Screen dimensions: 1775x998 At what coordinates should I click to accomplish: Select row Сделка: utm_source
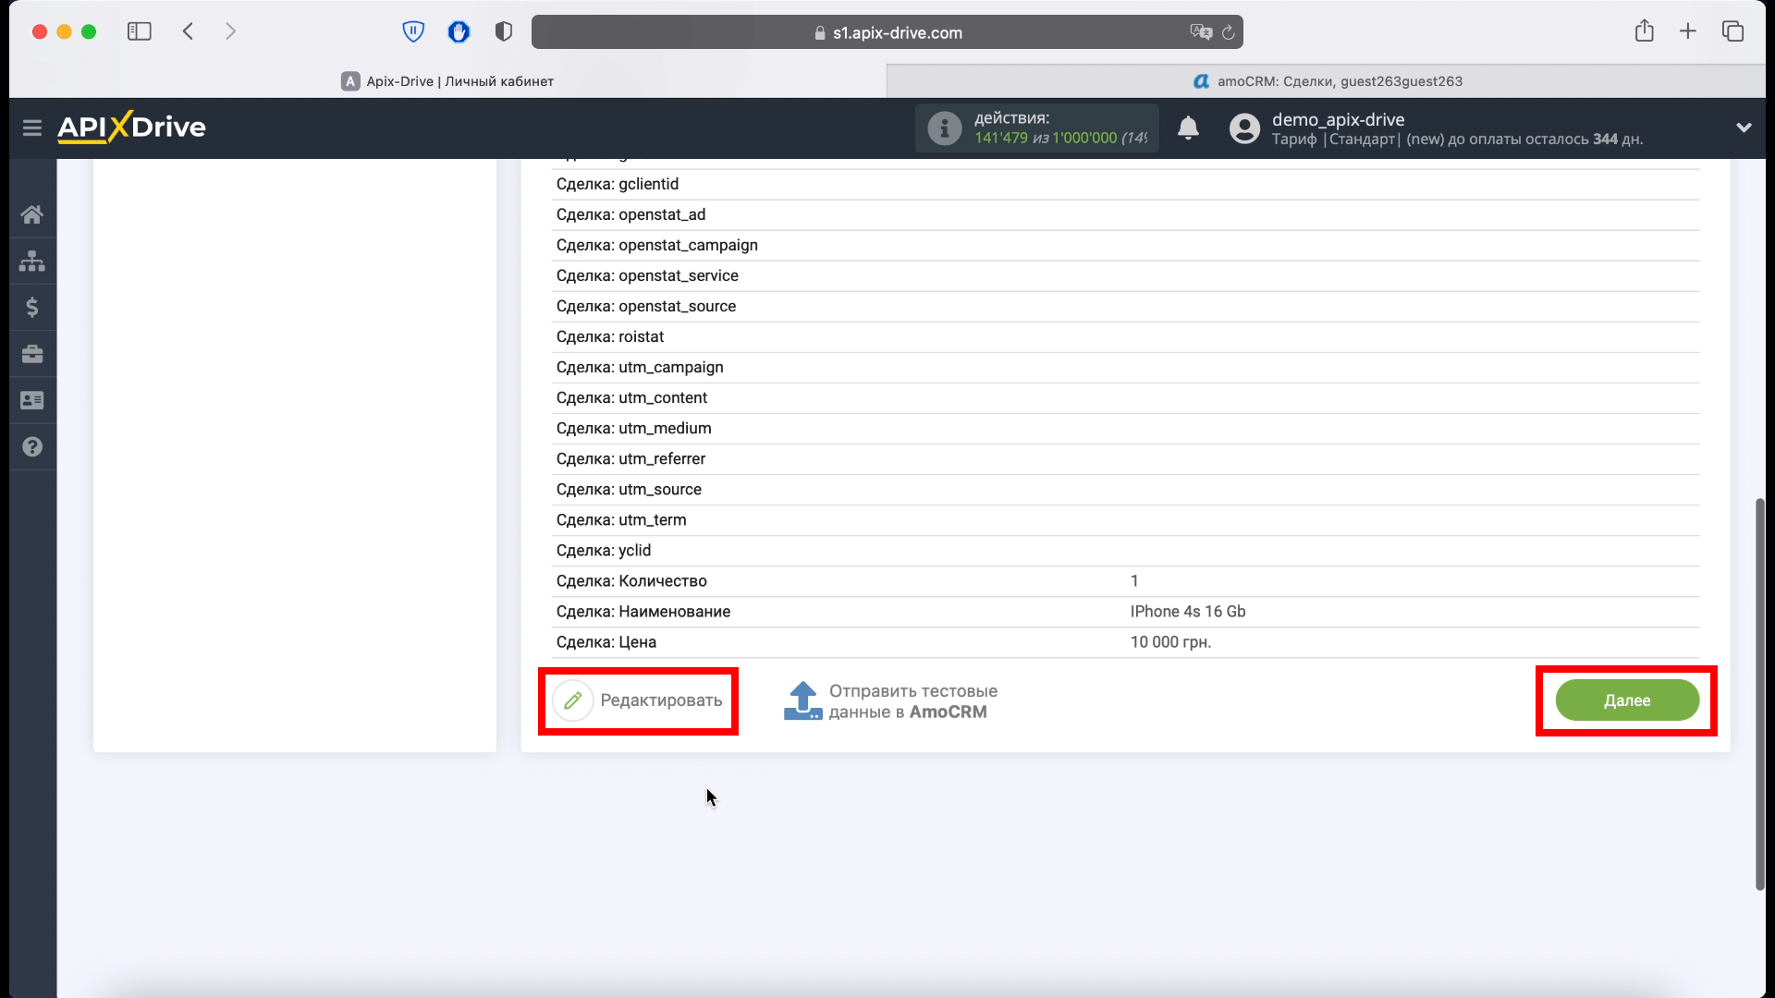coord(1125,489)
